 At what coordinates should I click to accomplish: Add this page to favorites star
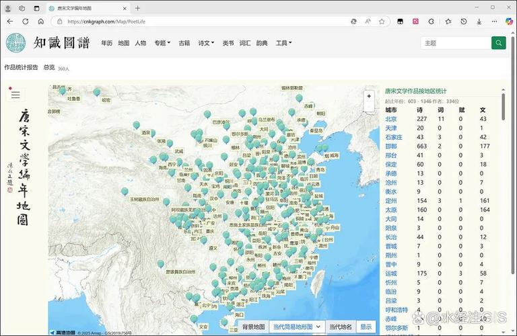[382, 22]
